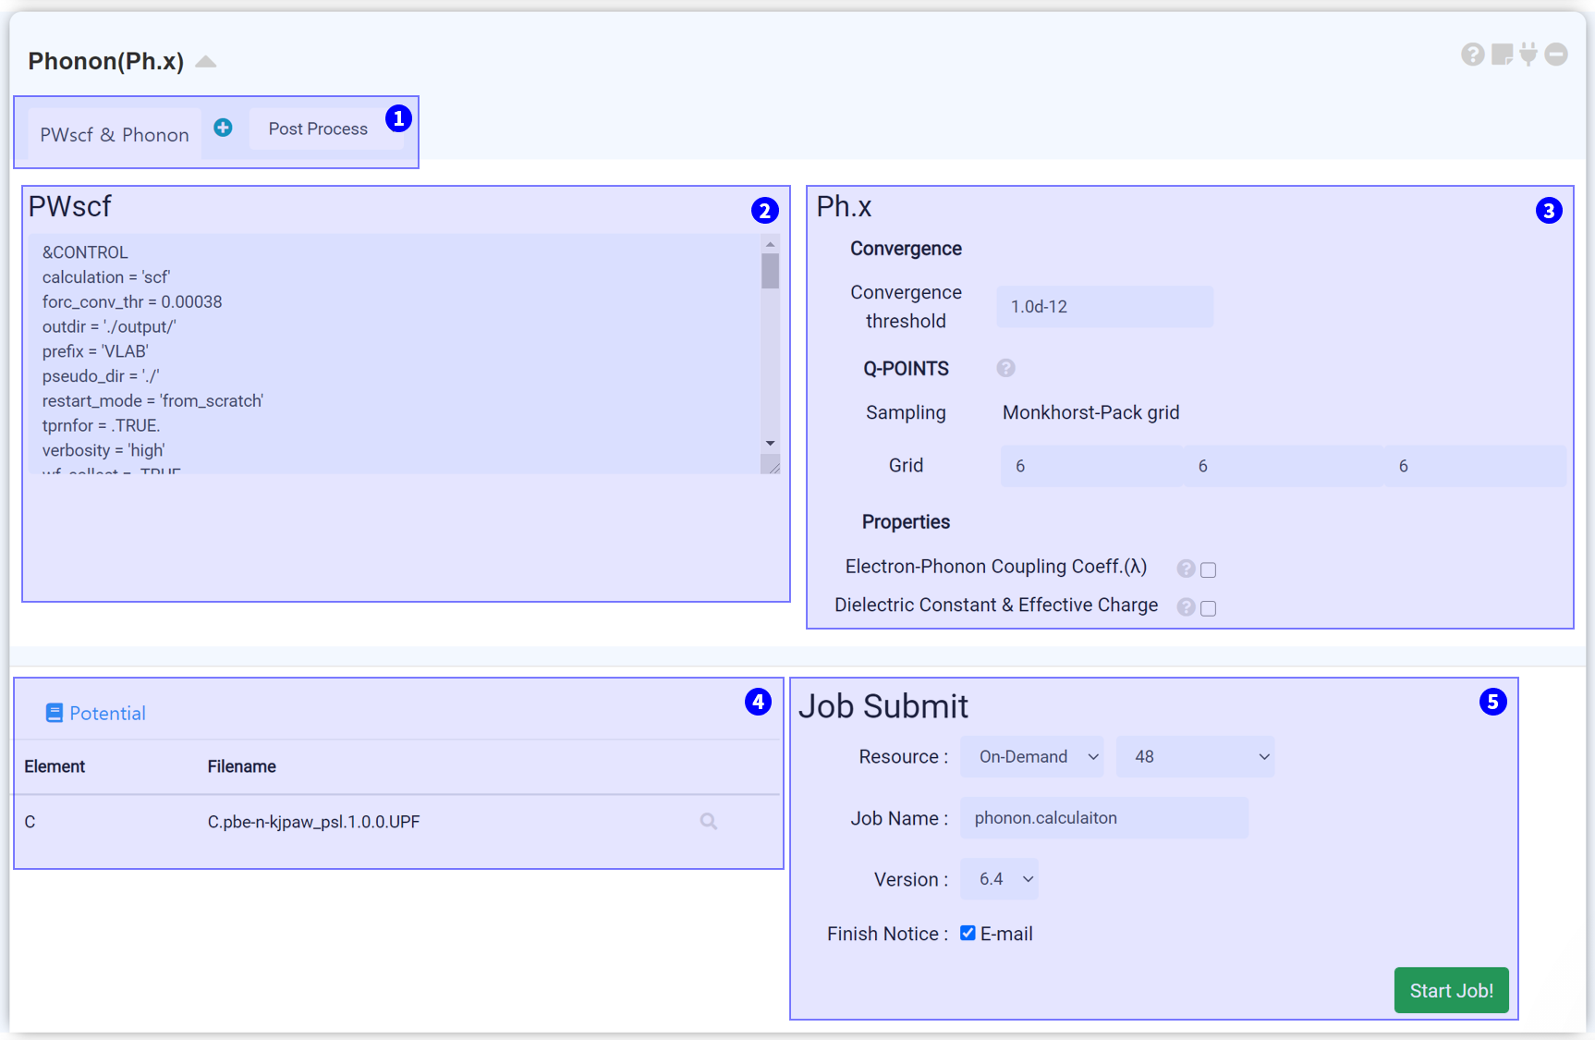Click the Convergence threshold input field

pos(1104,306)
